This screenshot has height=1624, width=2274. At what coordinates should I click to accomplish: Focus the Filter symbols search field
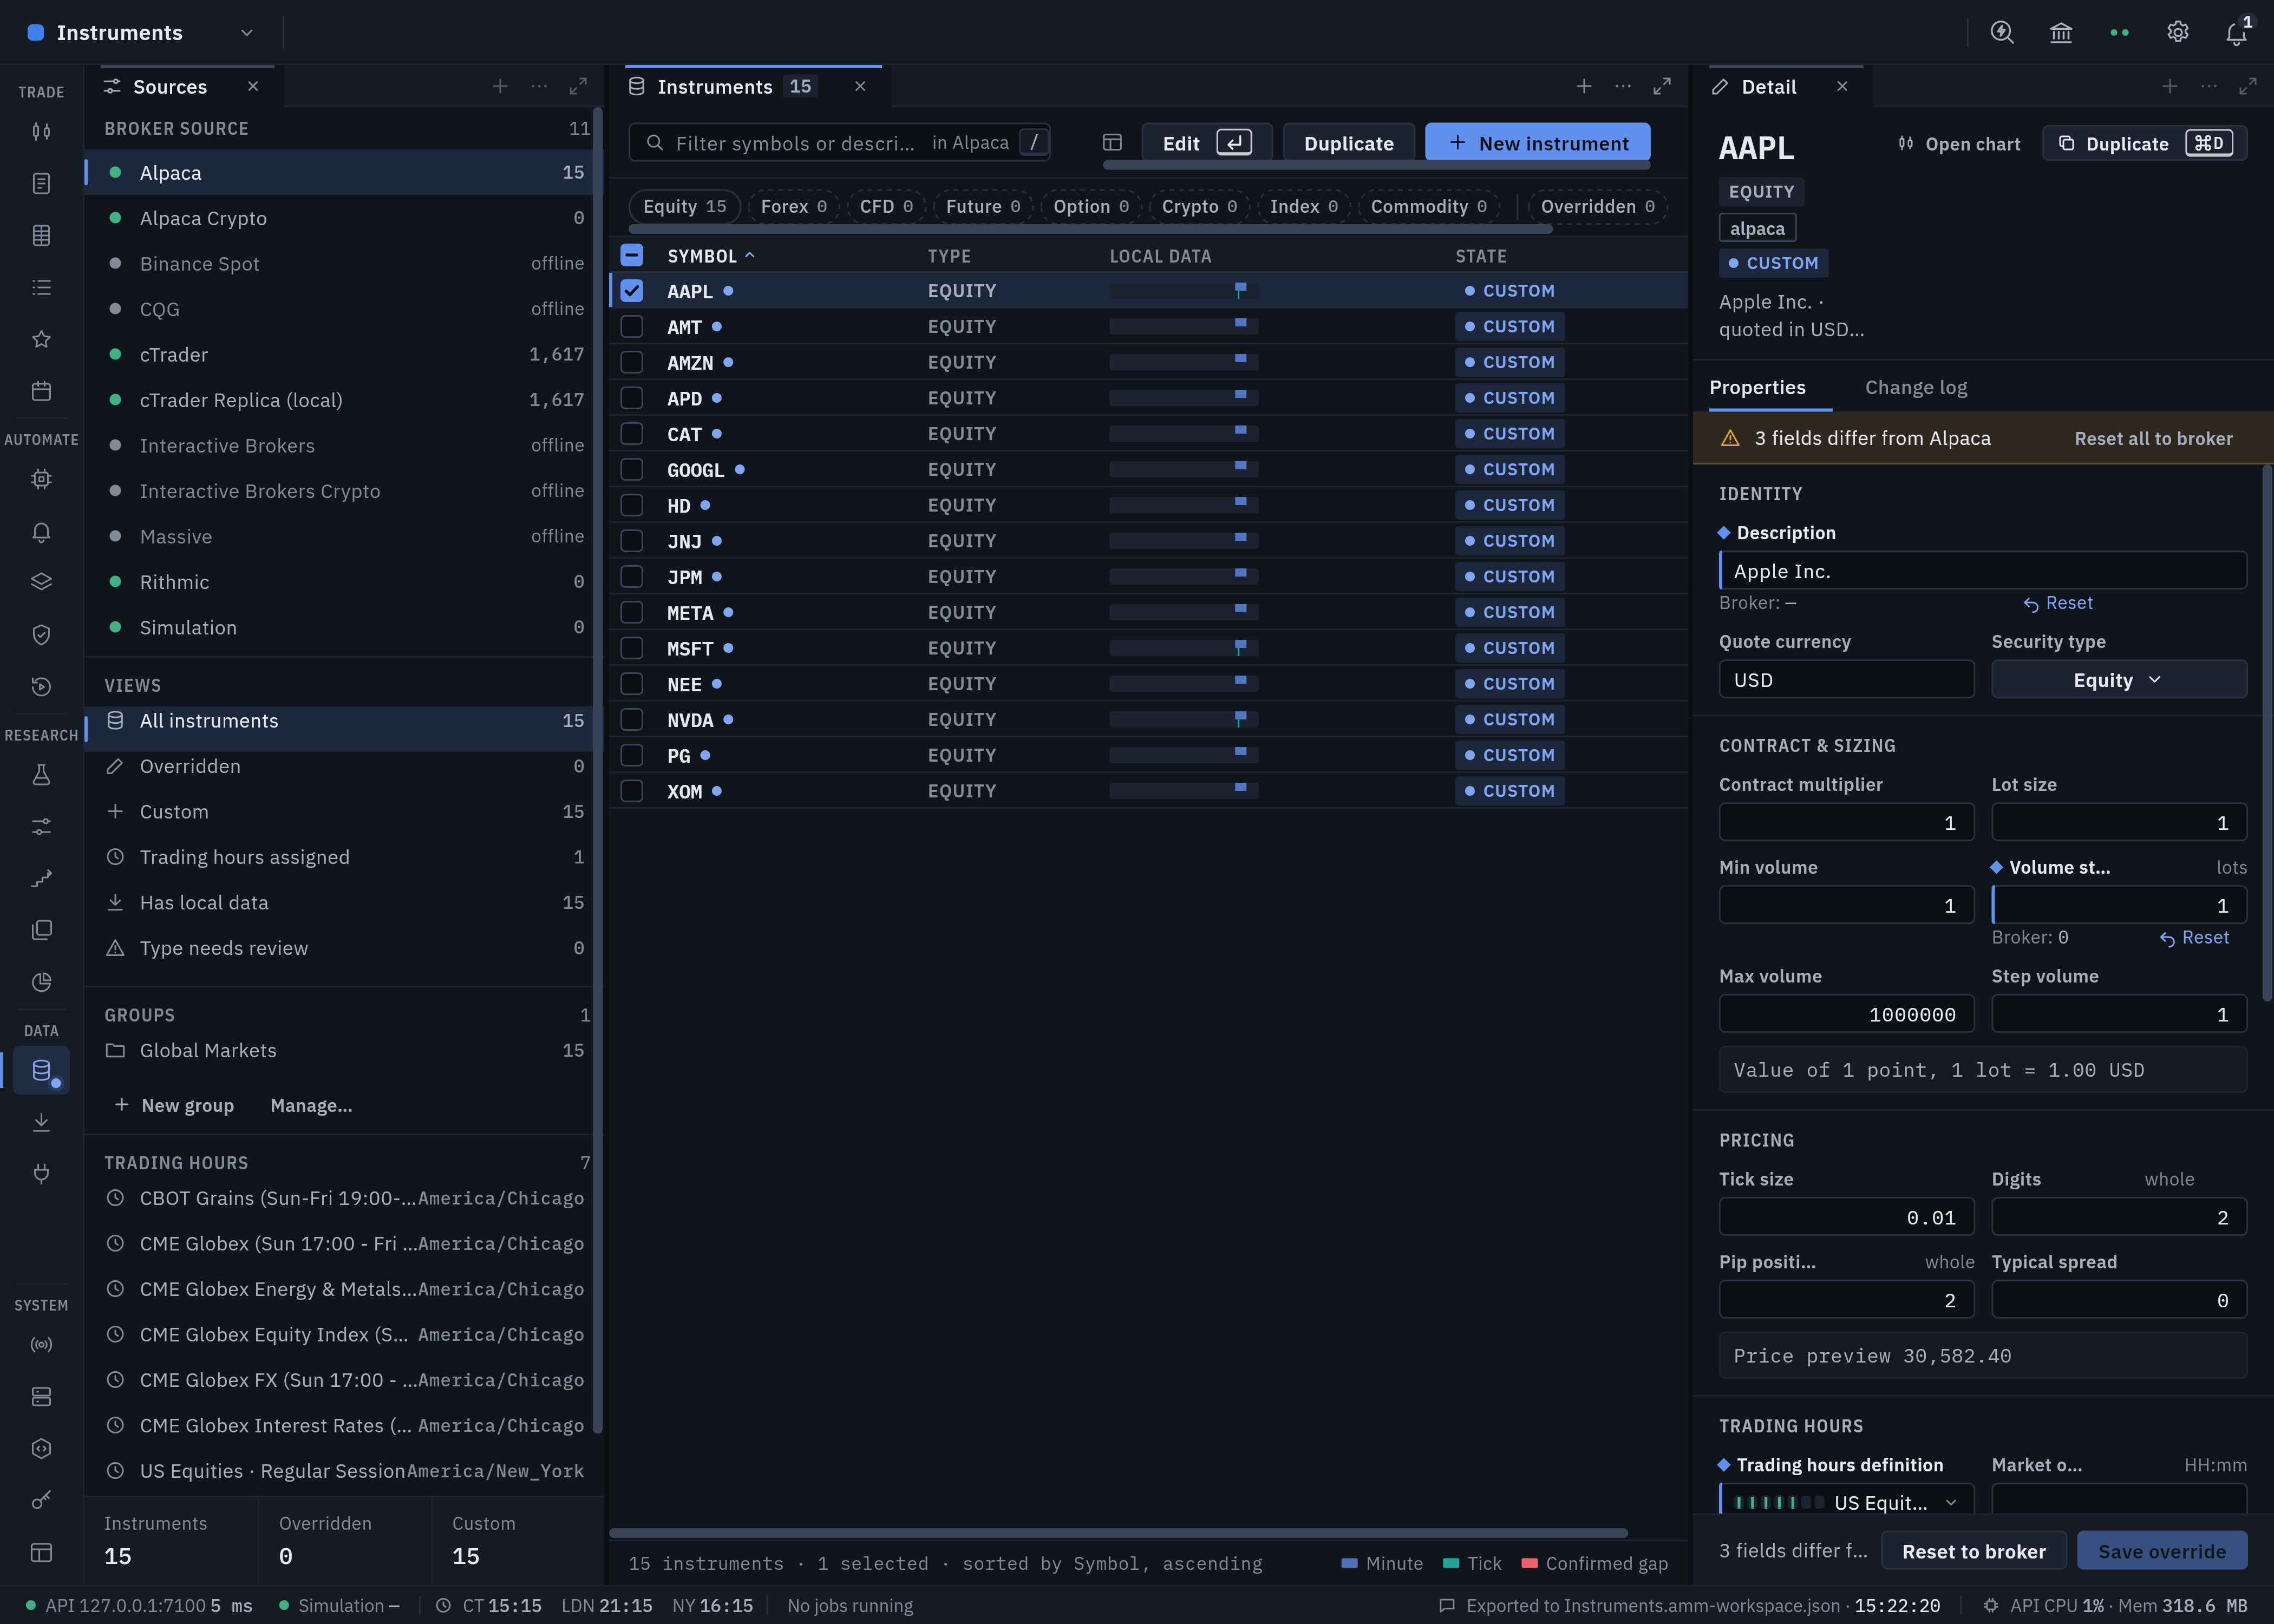tap(839, 143)
